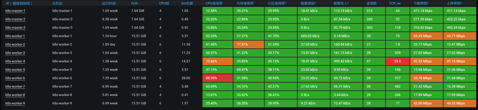
Task: Sort by the 连接数 column header
Action: click(x=371, y=3)
